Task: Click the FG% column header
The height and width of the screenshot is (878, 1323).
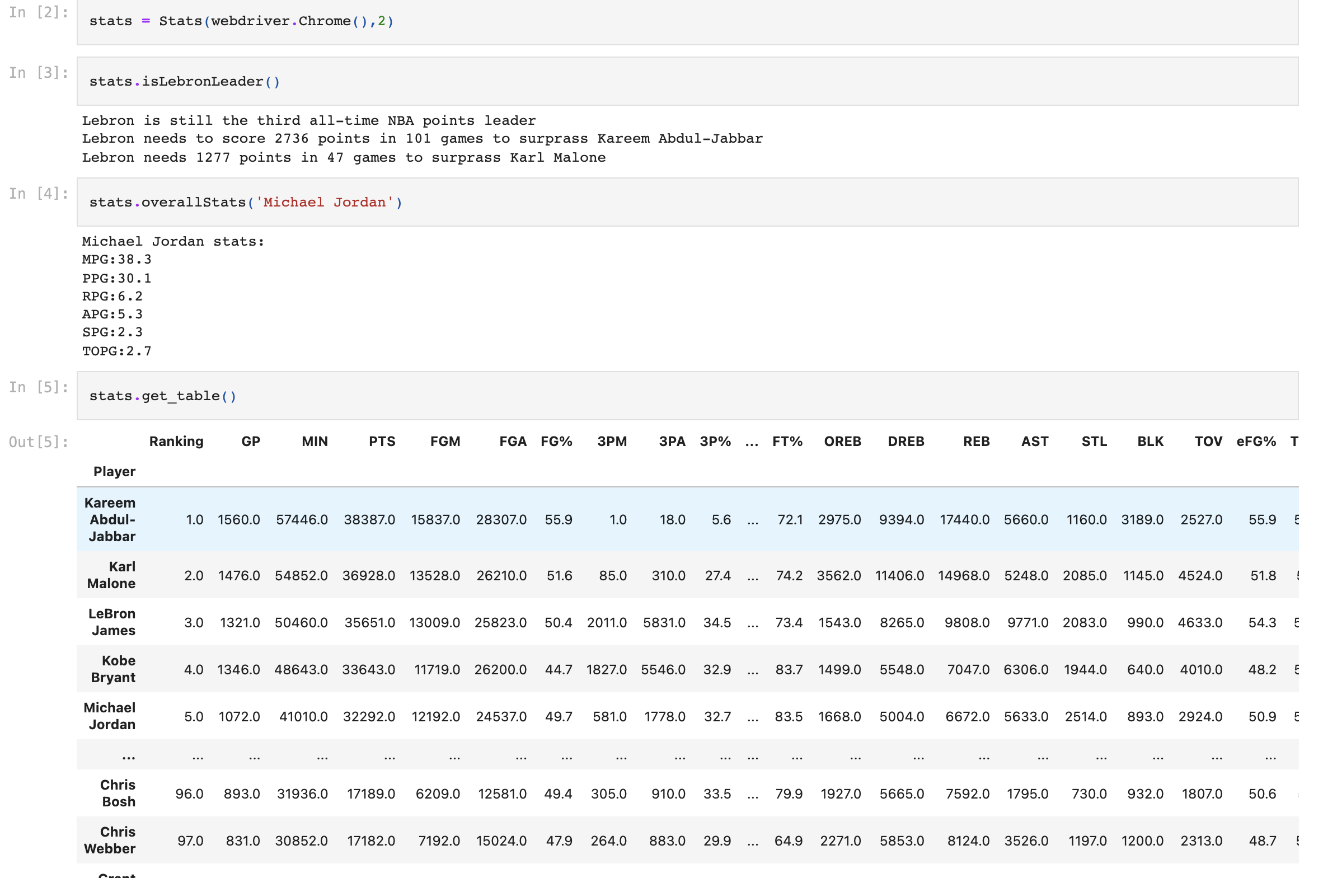Action: pos(556,442)
